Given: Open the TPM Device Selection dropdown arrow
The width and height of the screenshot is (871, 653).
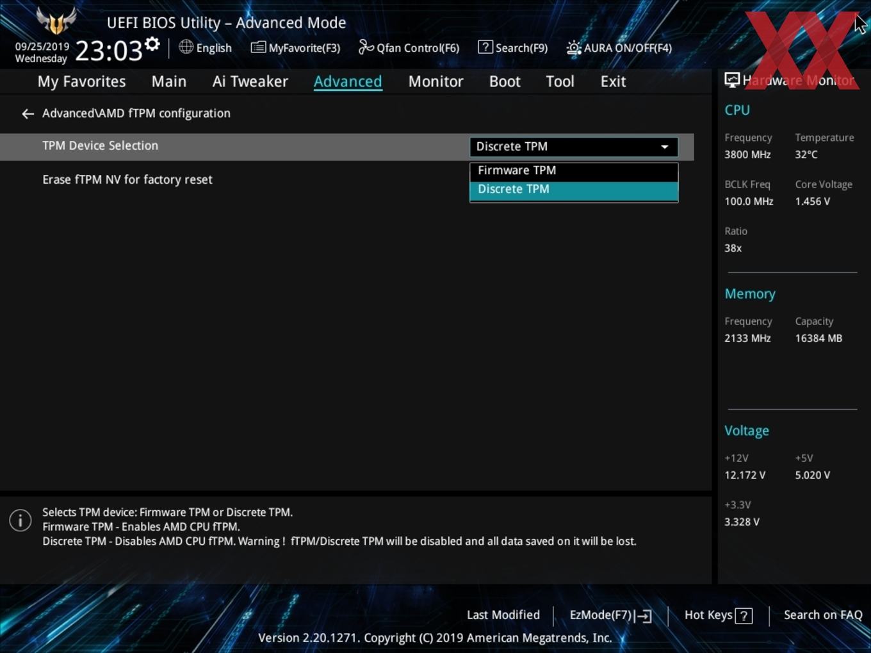Looking at the screenshot, I should tap(665, 147).
